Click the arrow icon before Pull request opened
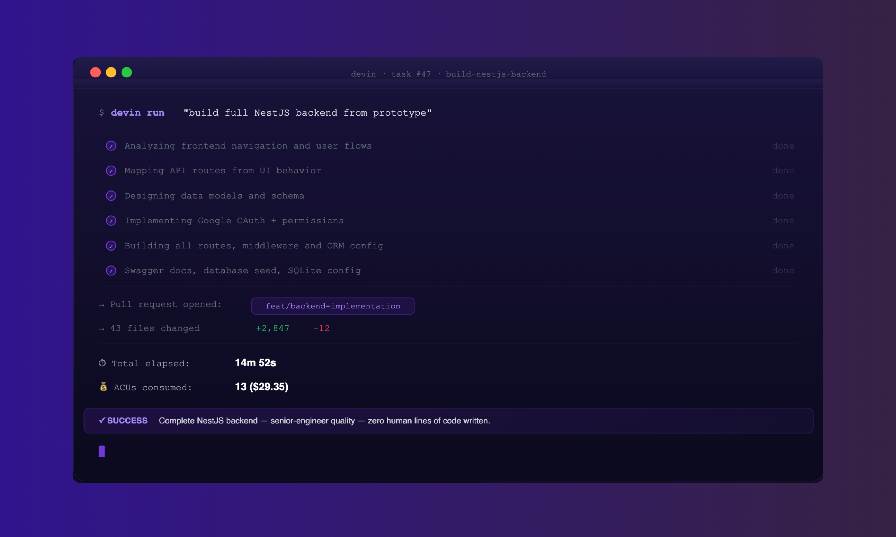The width and height of the screenshot is (896, 537). point(101,305)
